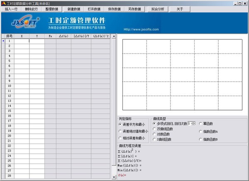Click the Y column header
The width and height of the screenshot is (249, 181).
point(37,36)
